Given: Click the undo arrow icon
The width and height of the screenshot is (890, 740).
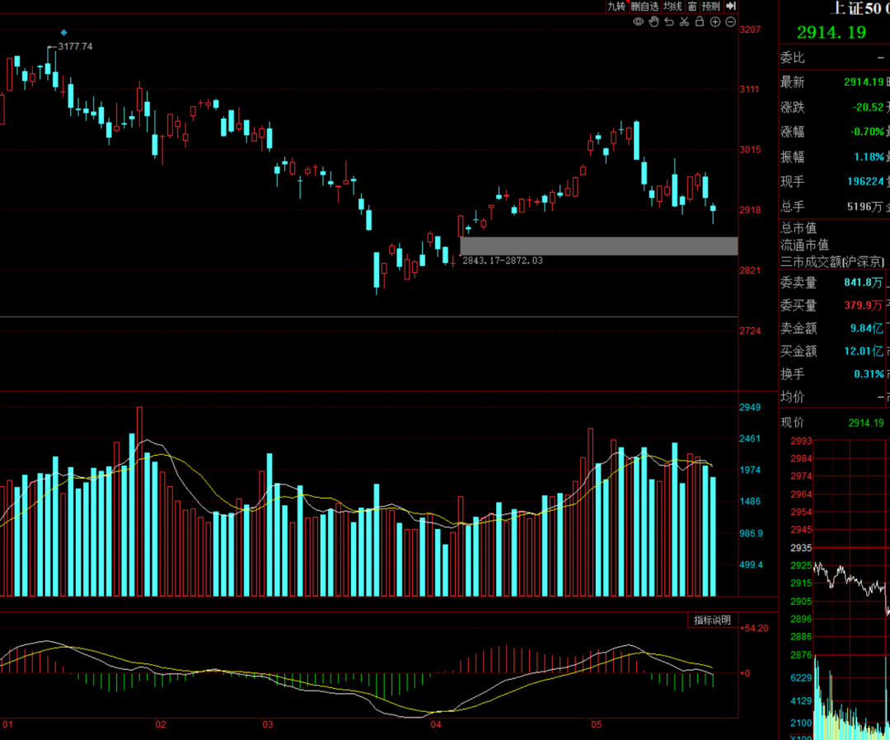Looking at the screenshot, I should [x=669, y=21].
